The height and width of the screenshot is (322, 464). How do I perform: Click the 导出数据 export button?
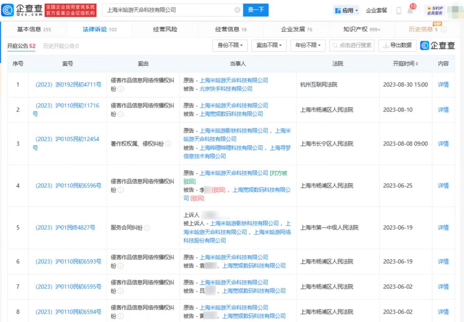(397, 45)
